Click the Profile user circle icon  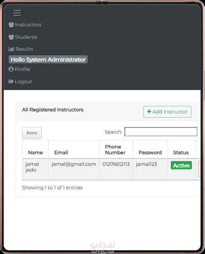[11, 69]
